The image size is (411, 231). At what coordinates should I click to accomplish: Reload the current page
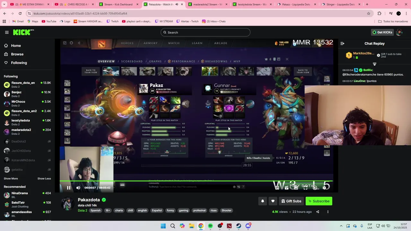point(20,13)
